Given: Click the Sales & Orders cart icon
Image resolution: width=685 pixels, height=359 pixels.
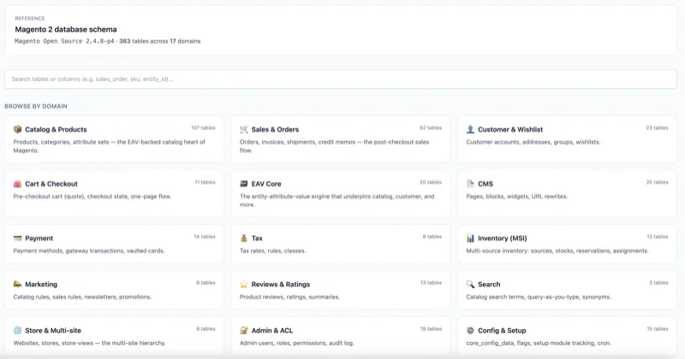Looking at the screenshot, I should (244, 129).
